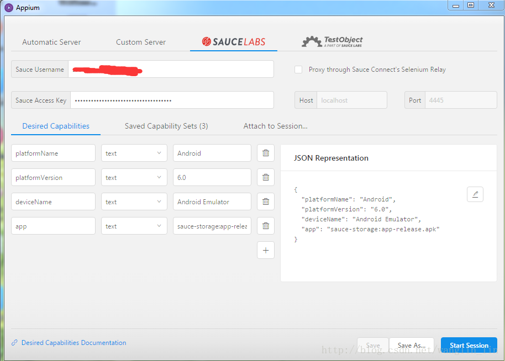Viewport: 505px width, 361px height.
Task: Delete the app capability row
Action: [266, 226]
